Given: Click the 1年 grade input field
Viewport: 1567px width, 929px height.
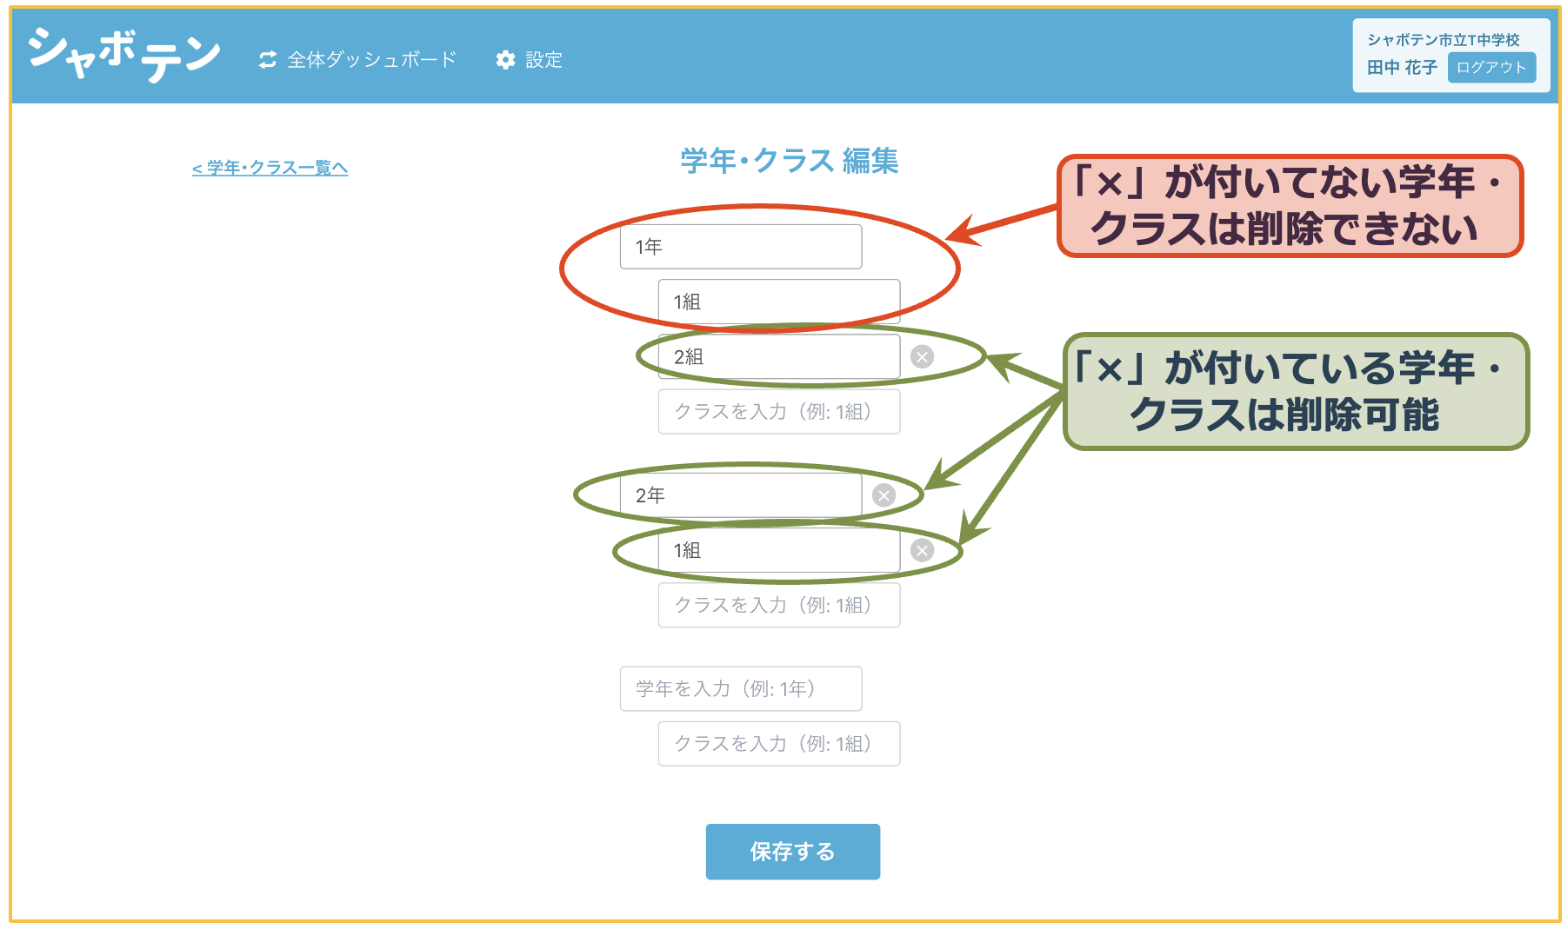Looking at the screenshot, I should (741, 247).
